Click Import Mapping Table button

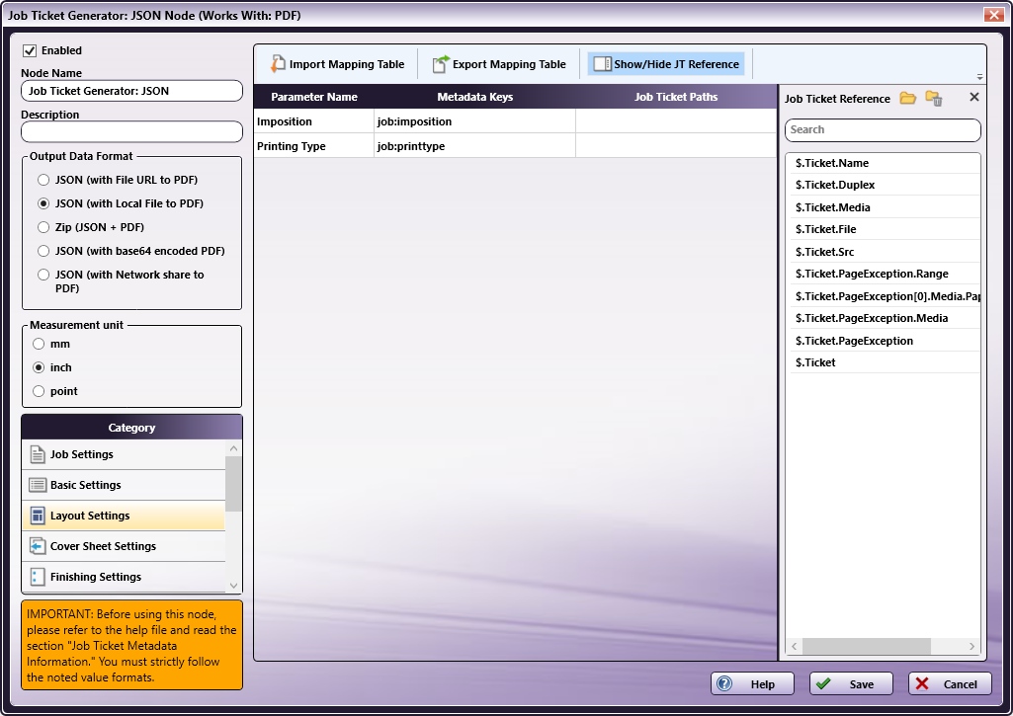pos(337,64)
